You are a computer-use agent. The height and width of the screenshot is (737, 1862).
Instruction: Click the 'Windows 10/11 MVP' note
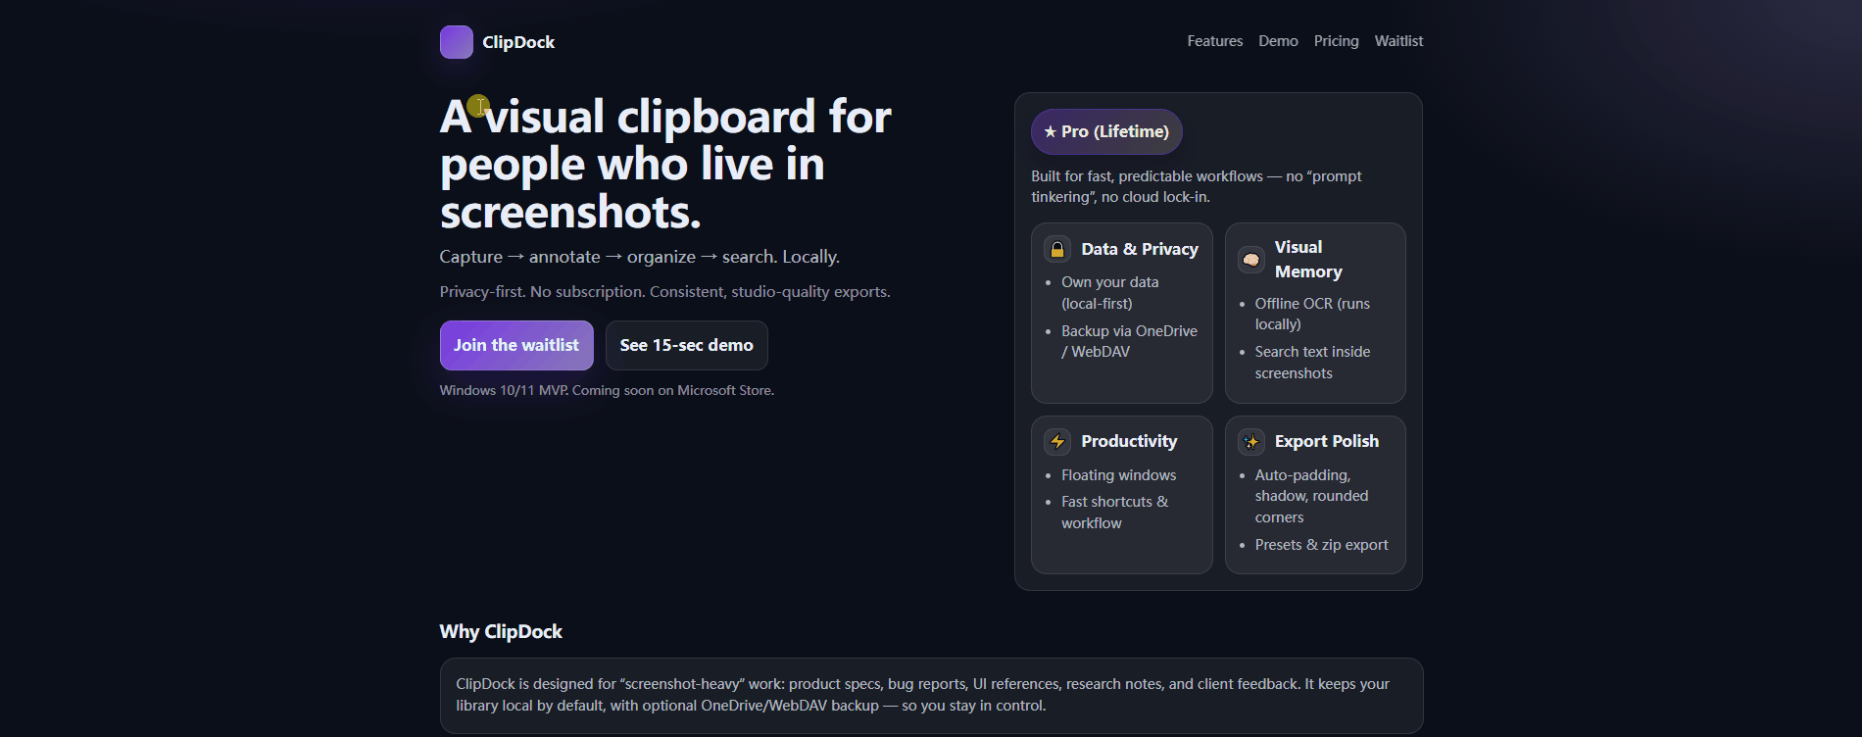[607, 390]
